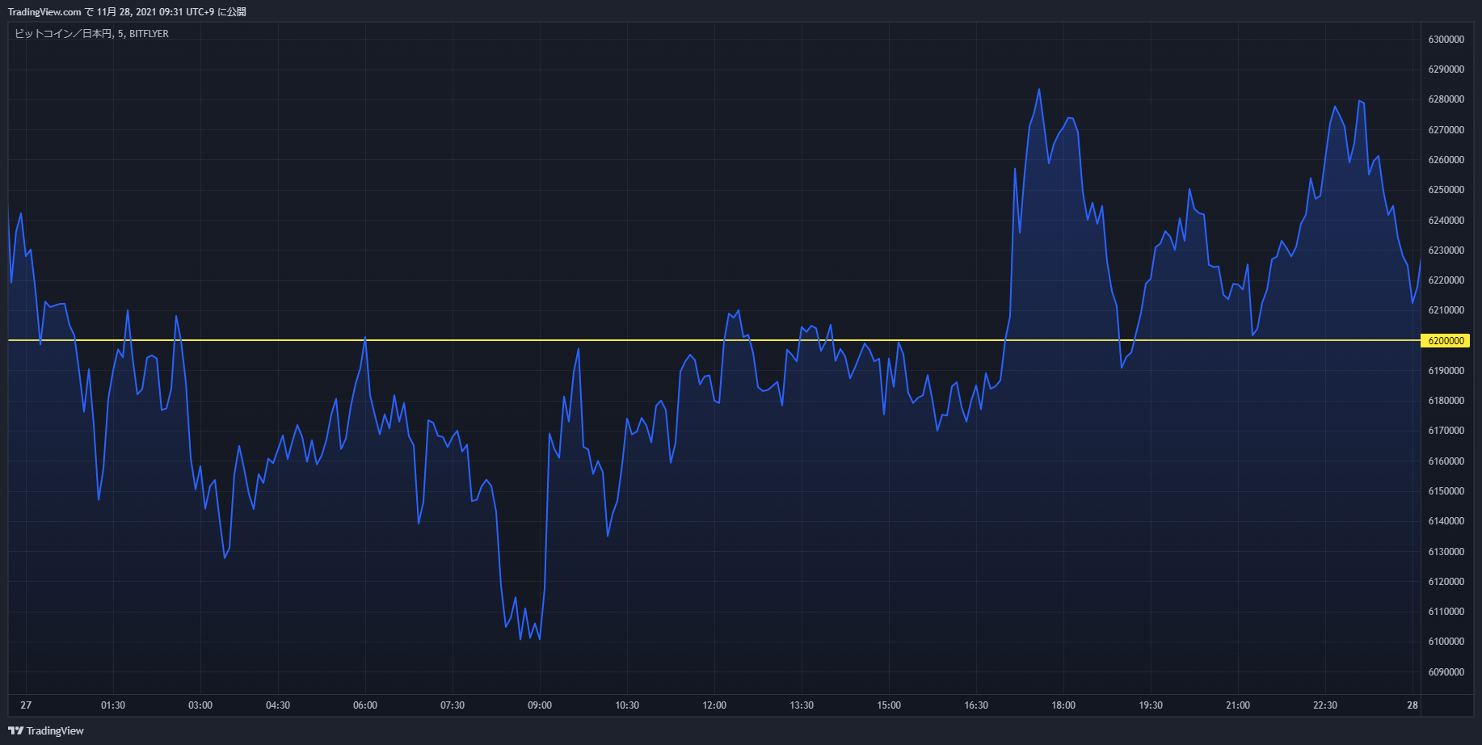Viewport: 1482px width, 745px height.
Task: Click the 16:30 time axis label
Action: point(976,705)
